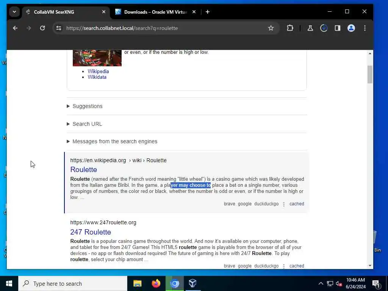Image resolution: width=388 pixels, height=291 pixels.
Task: Click the en.wikipedia.org result URL
Action: (x=118, y=160)
